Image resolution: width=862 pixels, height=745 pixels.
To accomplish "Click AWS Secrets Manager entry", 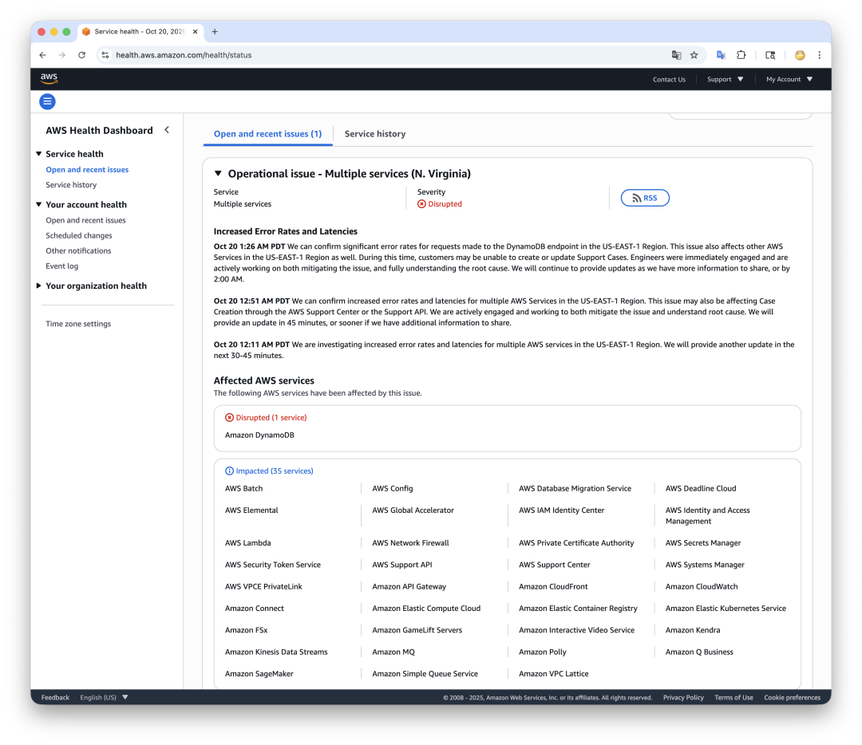I will 703,543.
